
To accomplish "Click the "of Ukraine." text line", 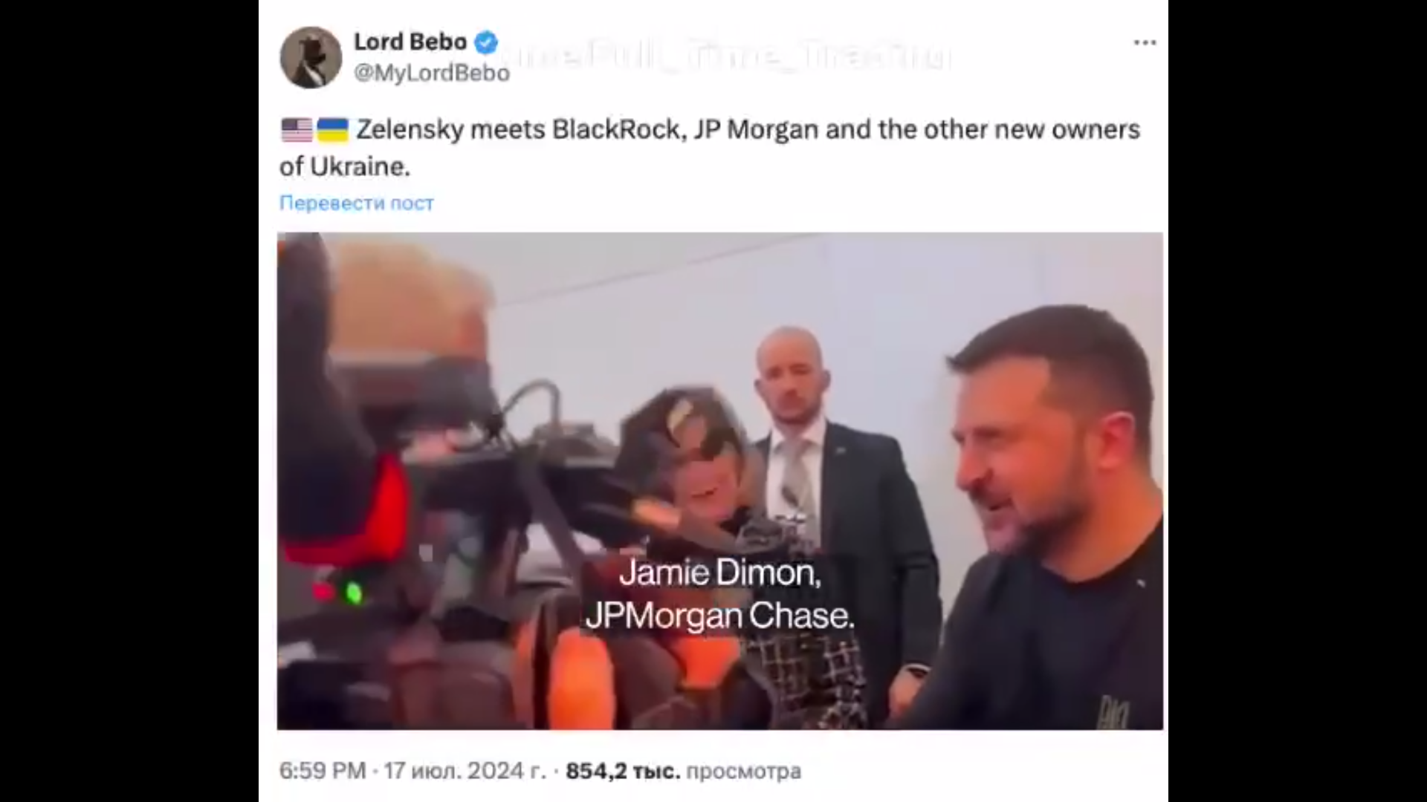I will coord(345,166).
